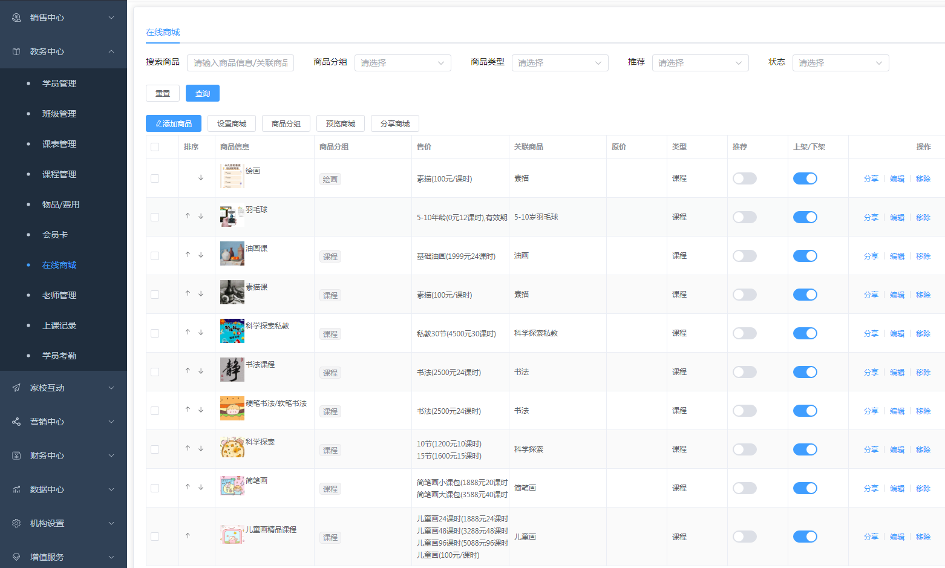Collapse the 教务中心 menu chevron
Viewport: 945px width, 568px height.
point(111,51)
